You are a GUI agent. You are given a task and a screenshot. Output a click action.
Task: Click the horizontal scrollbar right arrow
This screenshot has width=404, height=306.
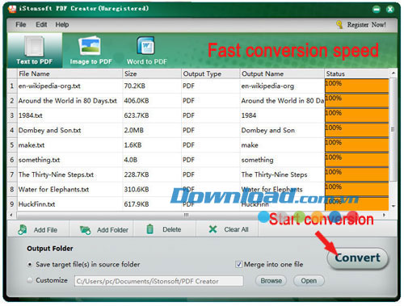coord(384,215)
